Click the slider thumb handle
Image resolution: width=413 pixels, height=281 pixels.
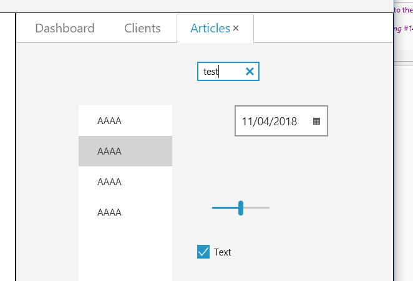[241, 208]
